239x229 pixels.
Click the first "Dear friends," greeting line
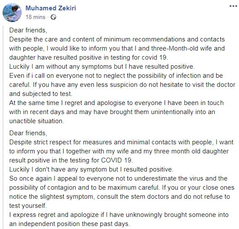[28, 30]
